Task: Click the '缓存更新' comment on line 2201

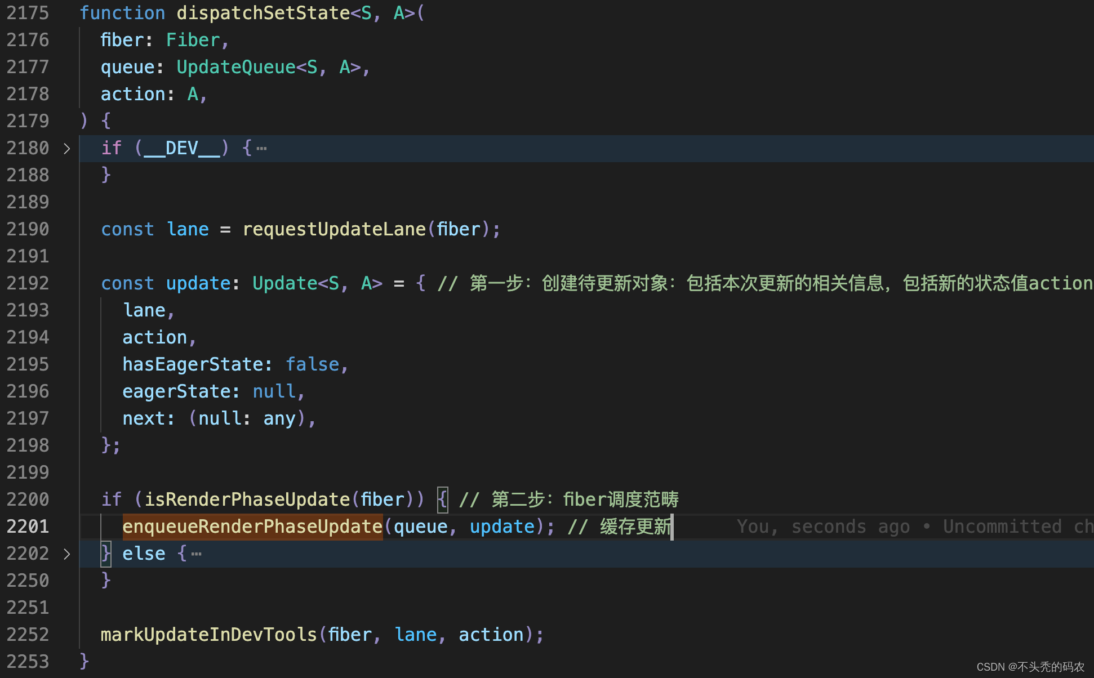Action: point(634,526)
